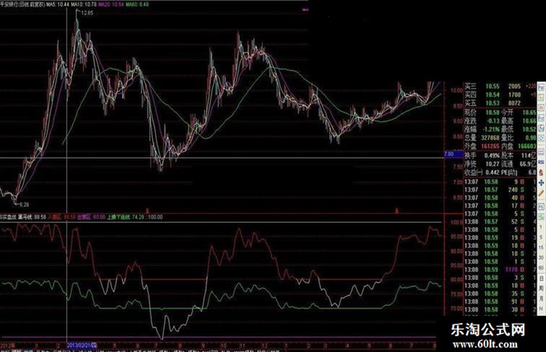Switch to 60-minute period button
Image resolution: width=546 pixels, height=352 pixels.
click(541, 268)
